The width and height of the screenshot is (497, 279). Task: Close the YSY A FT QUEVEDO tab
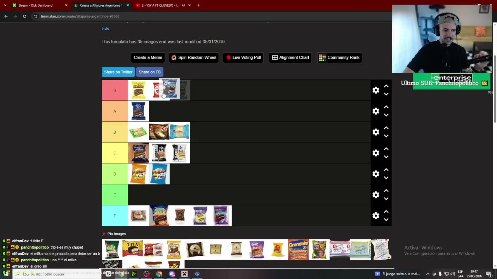pyautogui.click(x=189, y=5)
